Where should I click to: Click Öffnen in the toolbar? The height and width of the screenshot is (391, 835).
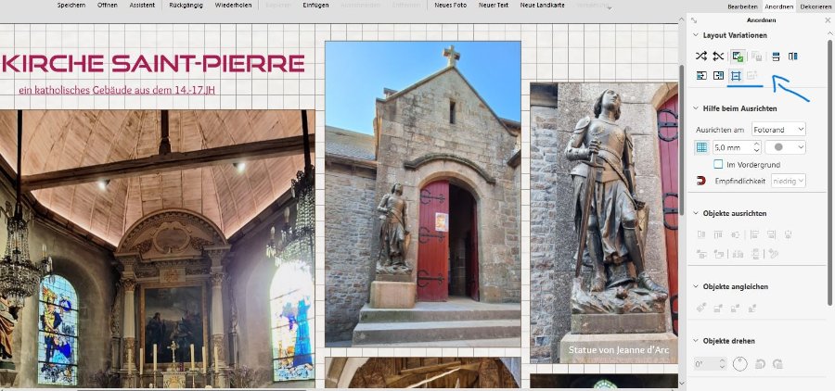[x=107, y=6]
